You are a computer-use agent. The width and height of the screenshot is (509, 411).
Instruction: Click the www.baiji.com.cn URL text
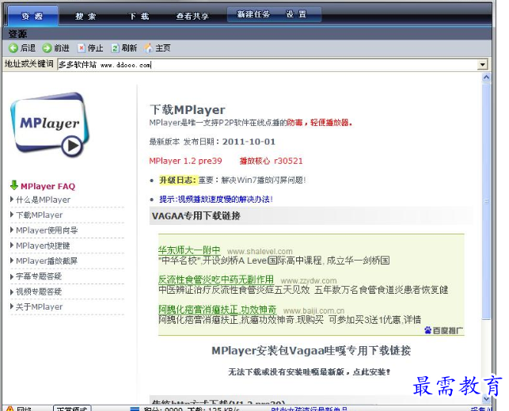[313, 310]
